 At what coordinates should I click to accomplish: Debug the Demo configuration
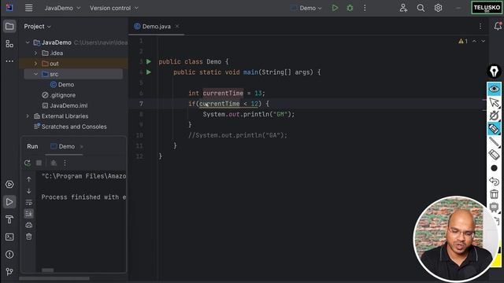(350, 8)
